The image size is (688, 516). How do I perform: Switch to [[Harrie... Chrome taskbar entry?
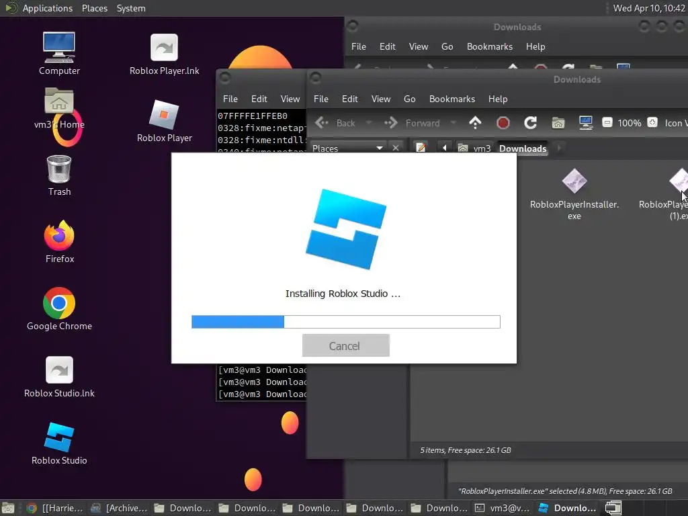pos(54,508)
